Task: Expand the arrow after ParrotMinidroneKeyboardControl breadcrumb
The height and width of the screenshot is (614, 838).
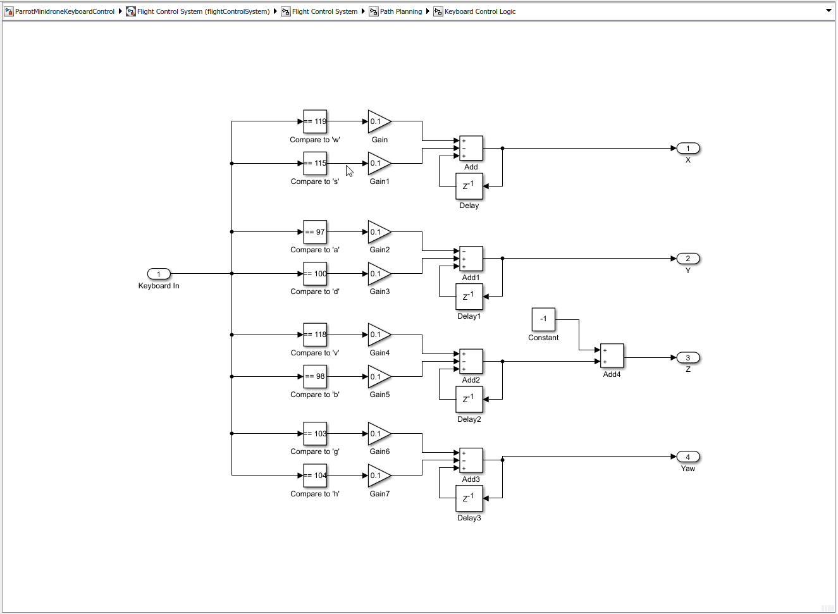Action: [x=120, y=11]
